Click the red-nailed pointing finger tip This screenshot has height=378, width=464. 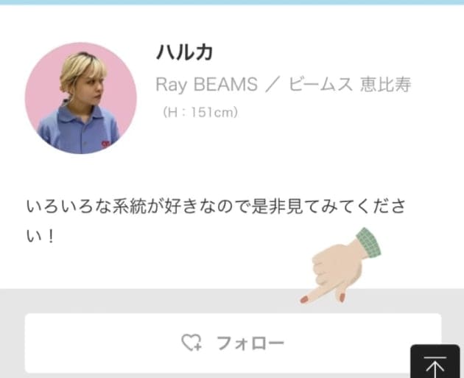coord(304,300)
